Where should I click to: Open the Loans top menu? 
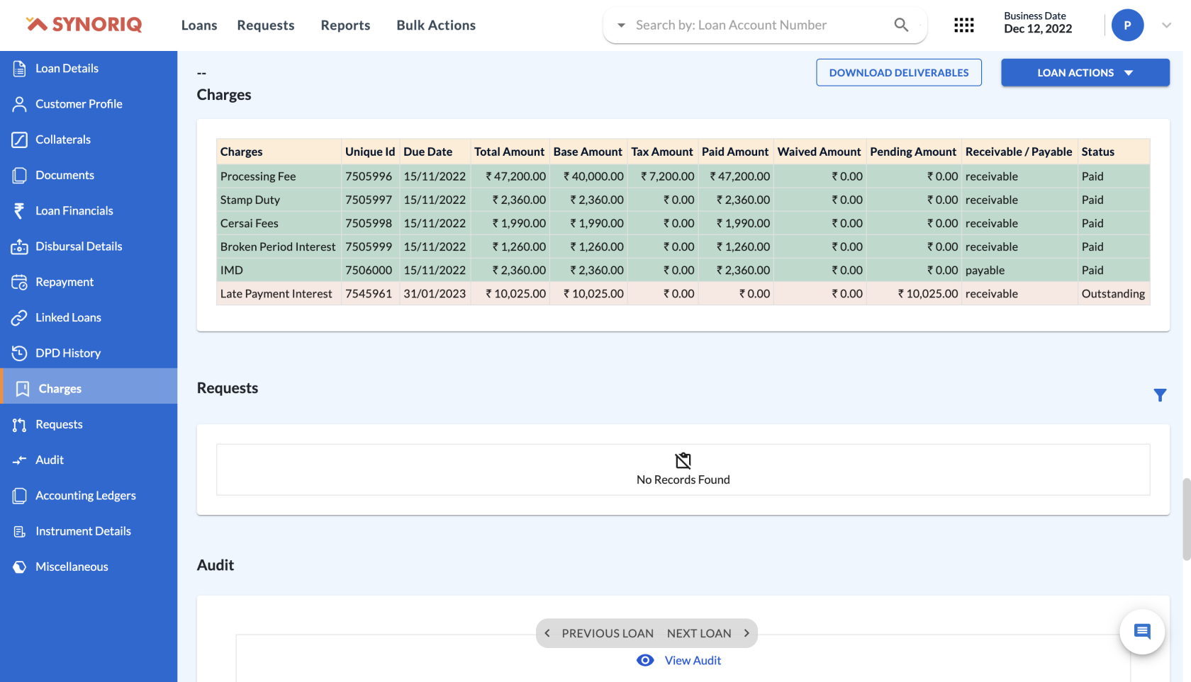coord(199,25)
